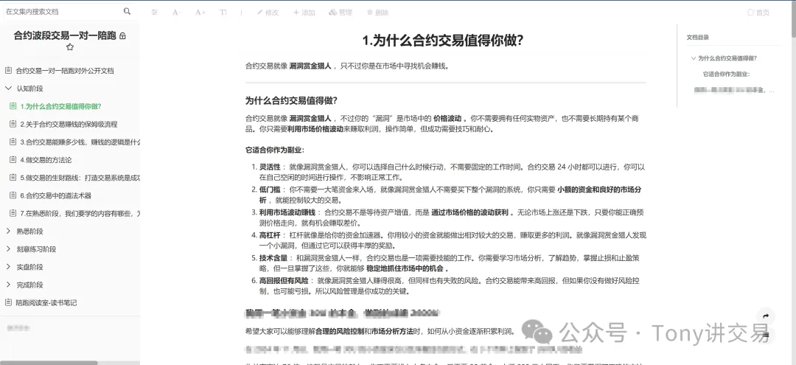
Task: Open 2.关于合约交易赚钱的保姆级流程
Action: (x=69, y=124)
